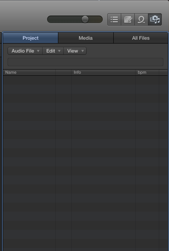Viewport: 169px width, 251px height.
Task: Switch to the Project tab
Action: point(30,38)
